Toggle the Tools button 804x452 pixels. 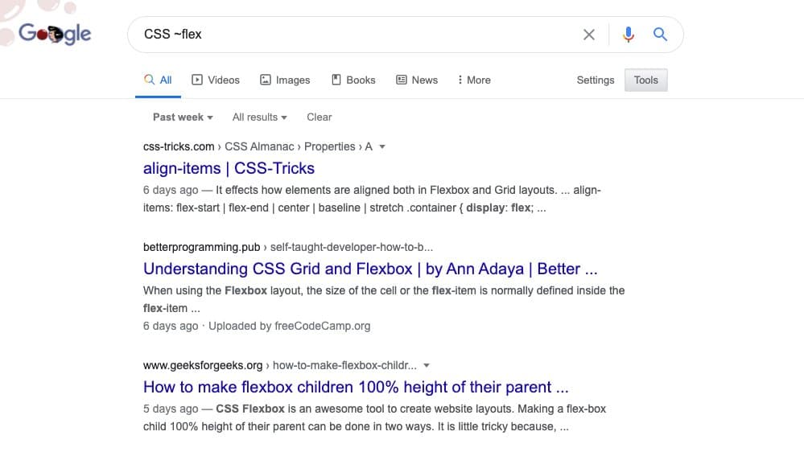pyautogui.click(x=645, y=80)
